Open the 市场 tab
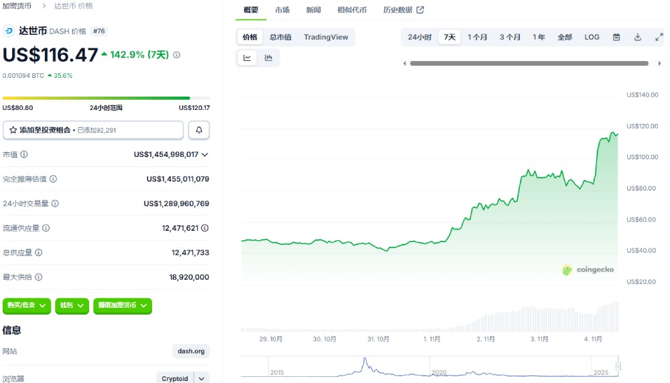Viewport: 670px width, 383px height. point(282,10)
